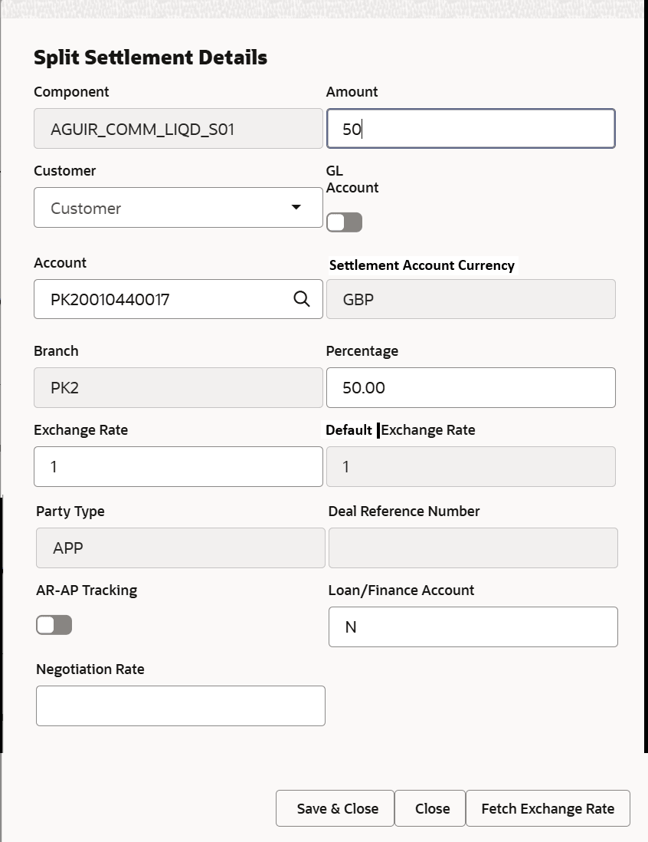Screen dimensions: 648x842
Task: Click the Loan/Finance Account label
Action: [401, 590]
